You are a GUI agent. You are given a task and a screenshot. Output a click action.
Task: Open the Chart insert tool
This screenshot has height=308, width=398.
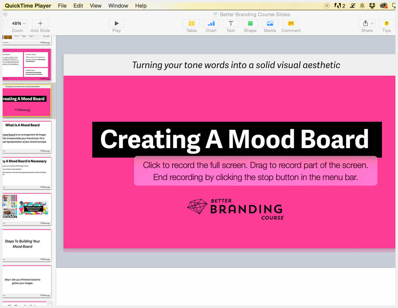tap(211, 24)
